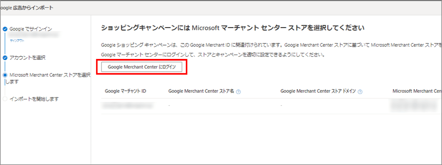Viewport: 442px width, 165px height.
Task: Jump to the インポートを開始します step label
Action: pyautogui.click(x=34, y=99)
